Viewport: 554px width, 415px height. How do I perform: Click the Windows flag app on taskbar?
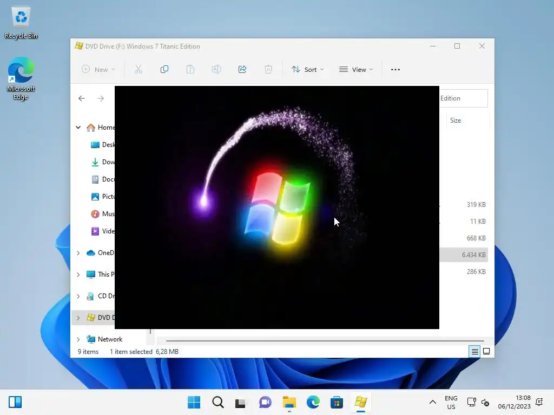click(x=361, y=402)
